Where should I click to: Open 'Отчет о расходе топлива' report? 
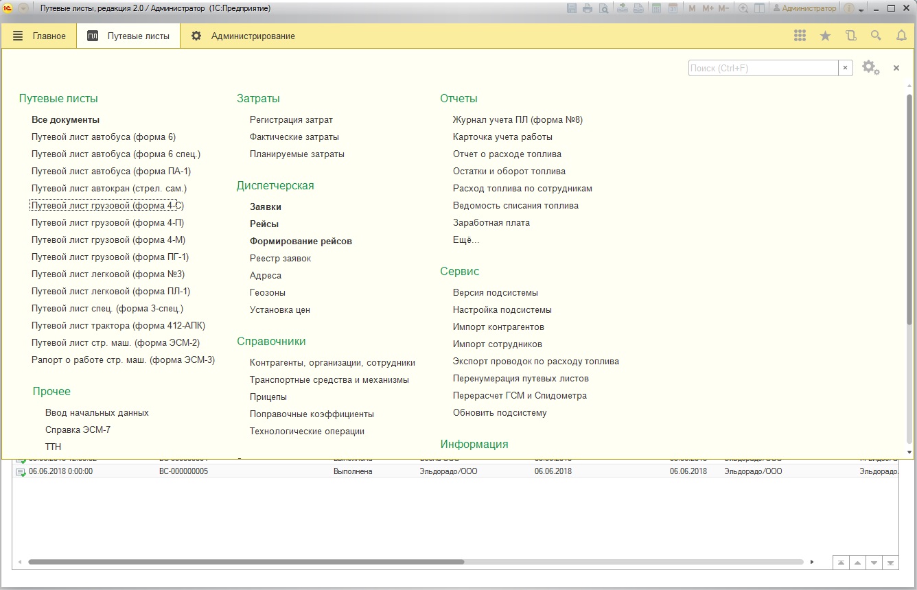pyautogui.click(x=507, y=154)
